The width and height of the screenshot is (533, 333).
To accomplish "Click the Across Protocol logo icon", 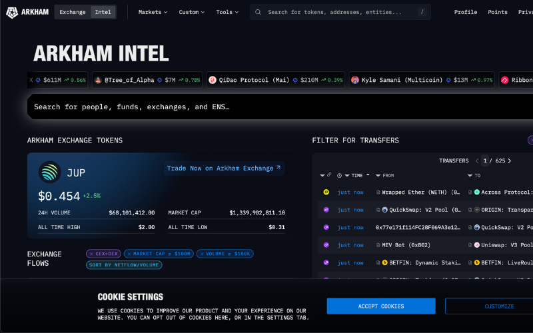I will click(x=477, y=192).
